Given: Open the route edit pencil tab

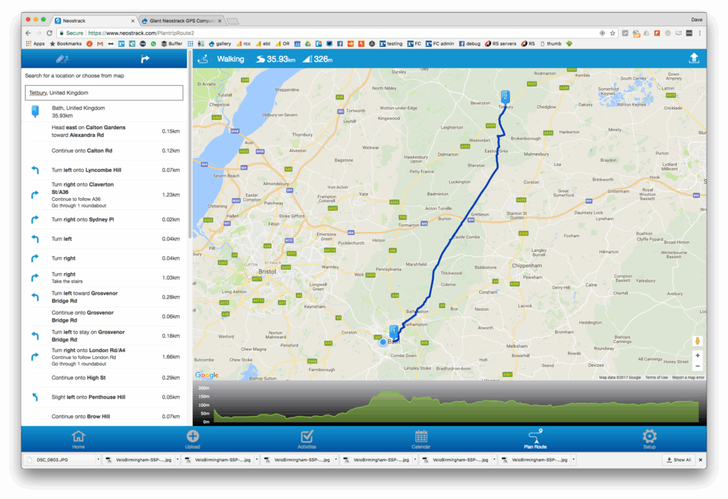Looking at the screenshot, I should click(63, 59).
